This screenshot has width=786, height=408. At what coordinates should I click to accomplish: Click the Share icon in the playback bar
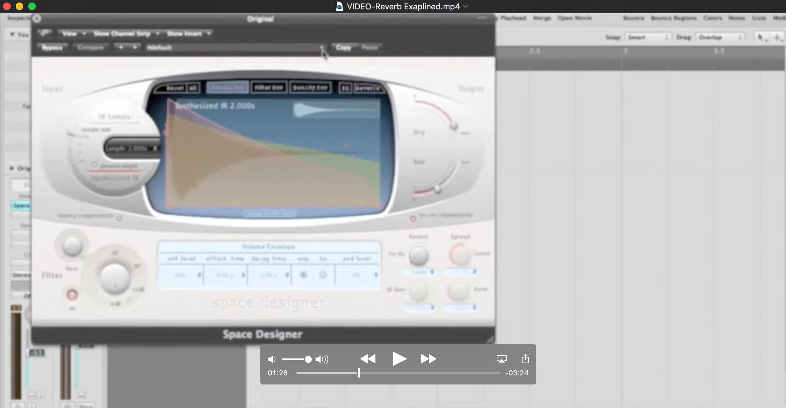(525, 358)
